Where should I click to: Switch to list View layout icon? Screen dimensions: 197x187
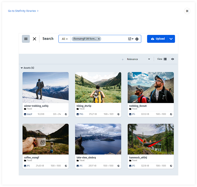pyautogui.click(x=165, y=59)
